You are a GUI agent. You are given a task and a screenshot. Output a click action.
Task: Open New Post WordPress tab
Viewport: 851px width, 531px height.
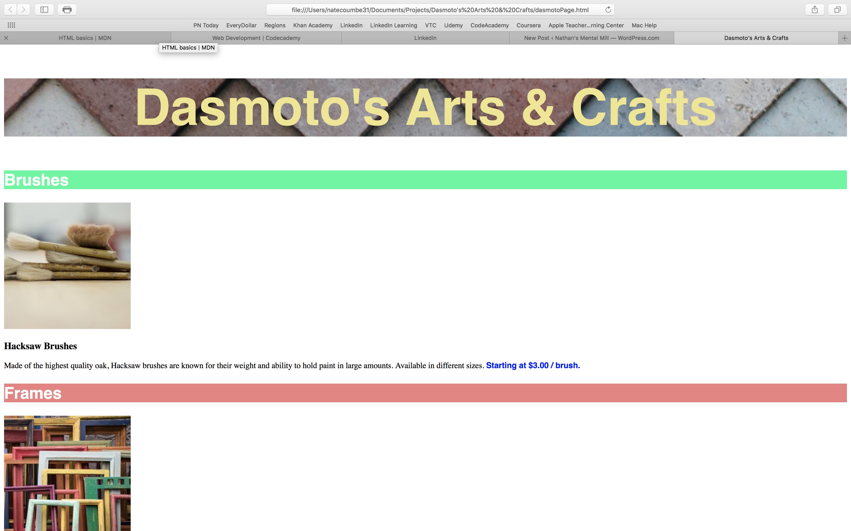591,38
